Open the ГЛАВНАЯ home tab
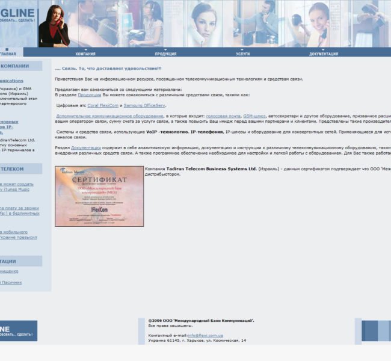Image resolution: width=391 pixels, height=361 pixels. (8, 52)
